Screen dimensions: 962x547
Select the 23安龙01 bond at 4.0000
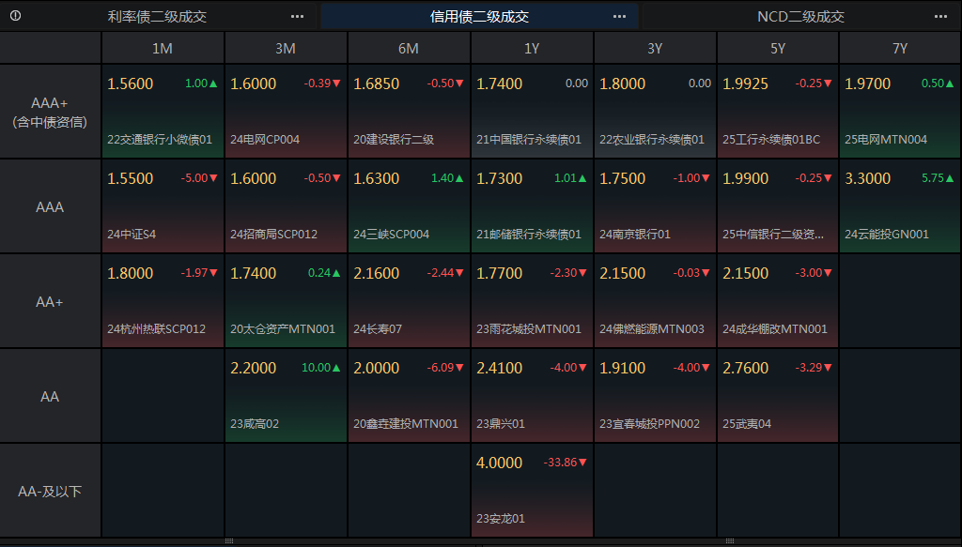click(x=532, y=491)
